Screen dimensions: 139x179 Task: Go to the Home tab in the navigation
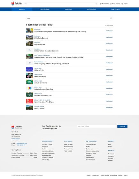22,9
